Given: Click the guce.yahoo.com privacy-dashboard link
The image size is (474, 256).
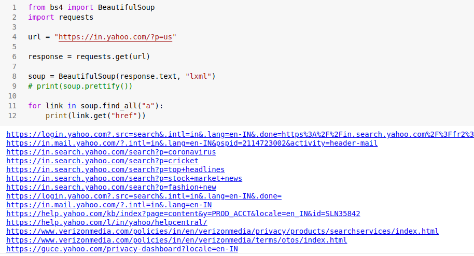Looking at the screenshot, I should [x=122, y=249].
